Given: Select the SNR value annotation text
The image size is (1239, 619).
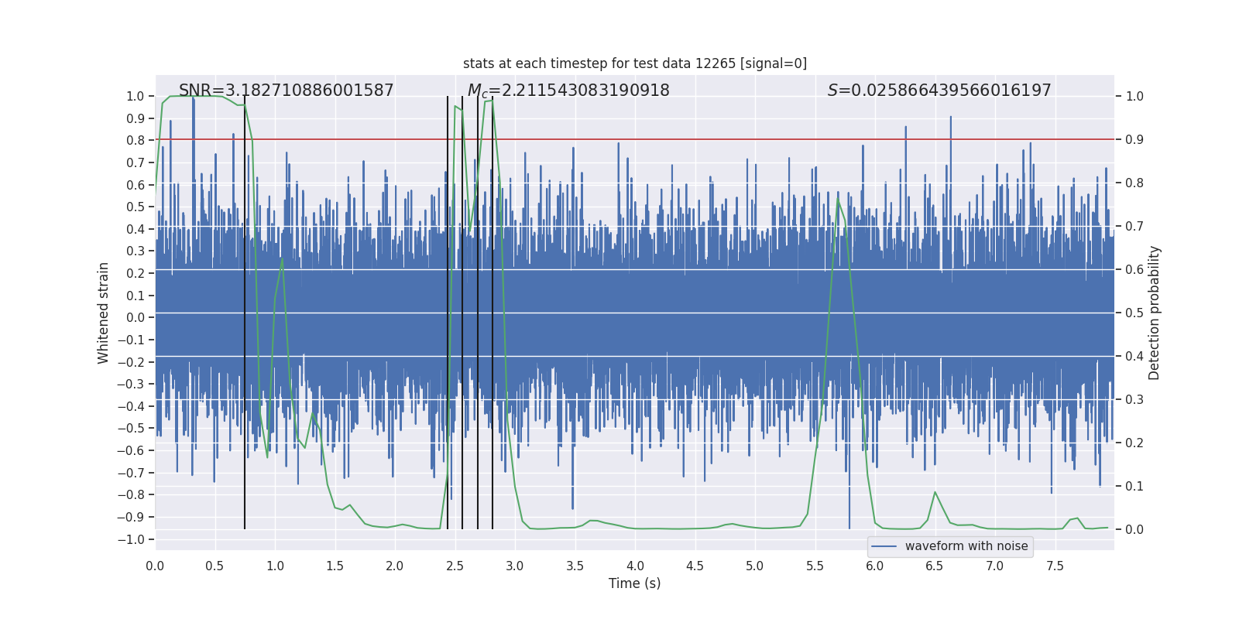Looking at the screenshot, I should (286, 91).
